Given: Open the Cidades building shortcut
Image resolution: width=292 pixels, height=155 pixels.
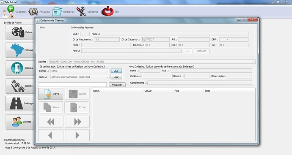Looking at the screenshot, I should [20, 68].
